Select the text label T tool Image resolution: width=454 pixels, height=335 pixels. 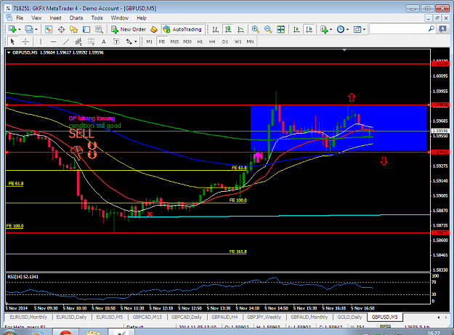[116, 41]
